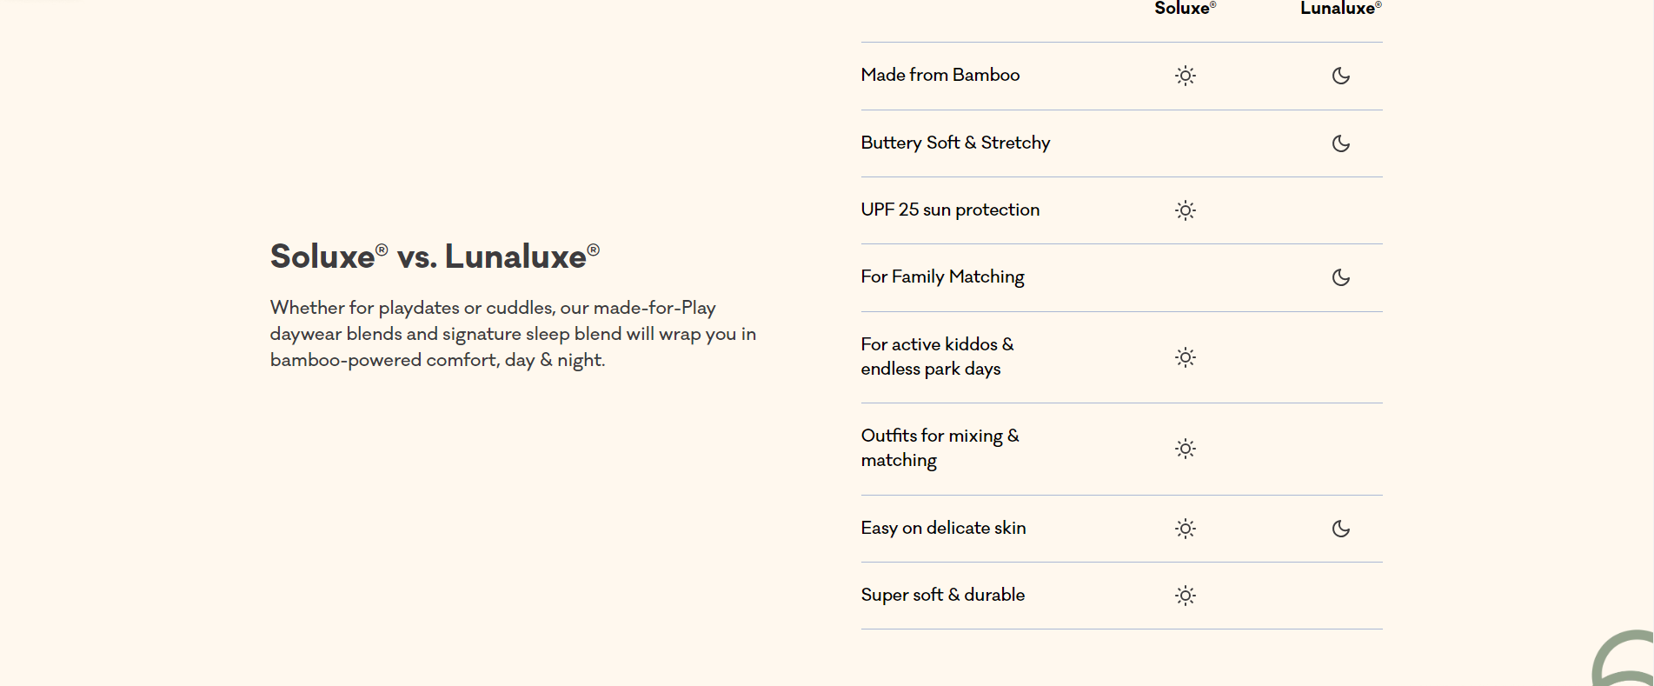Select the moon icon beside Buttery Soft & Stretchy
Screen dimensions: 1654x686
click(1340, 143)
